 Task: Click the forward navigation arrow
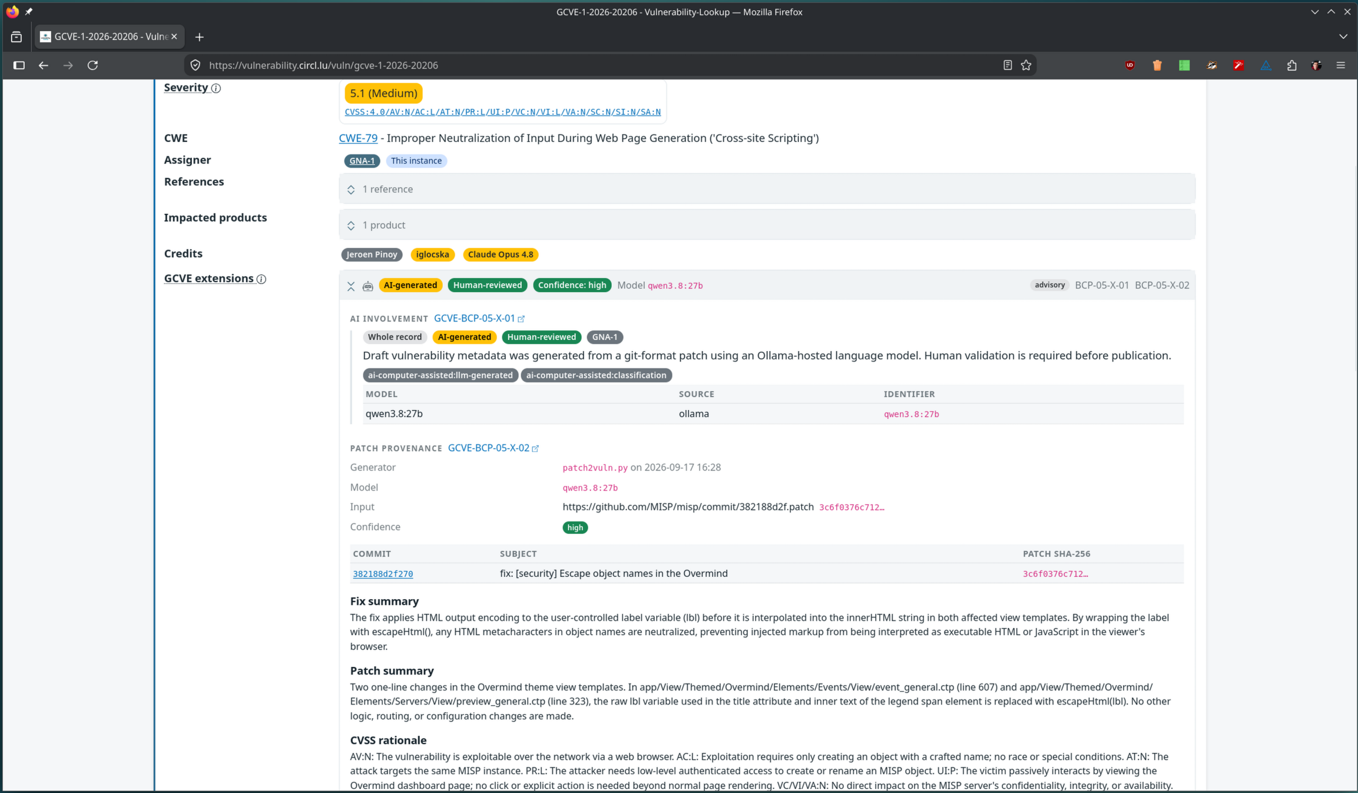68,65
